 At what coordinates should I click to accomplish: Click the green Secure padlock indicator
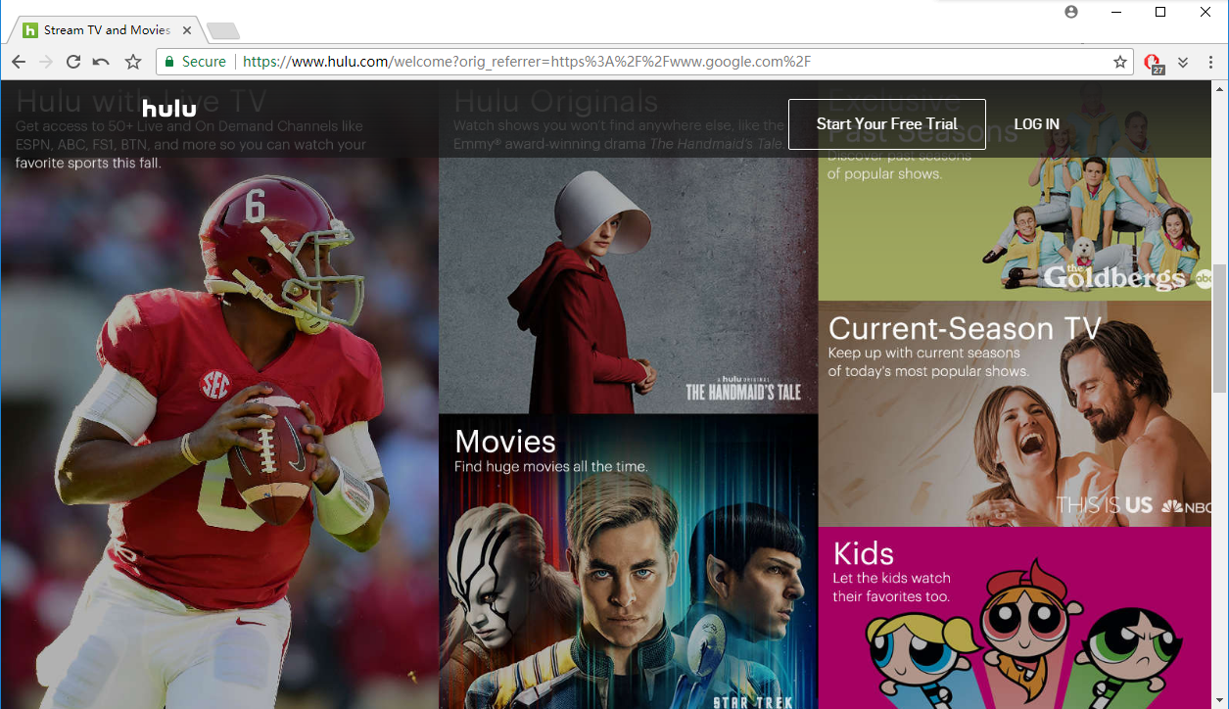pos(195,62)
